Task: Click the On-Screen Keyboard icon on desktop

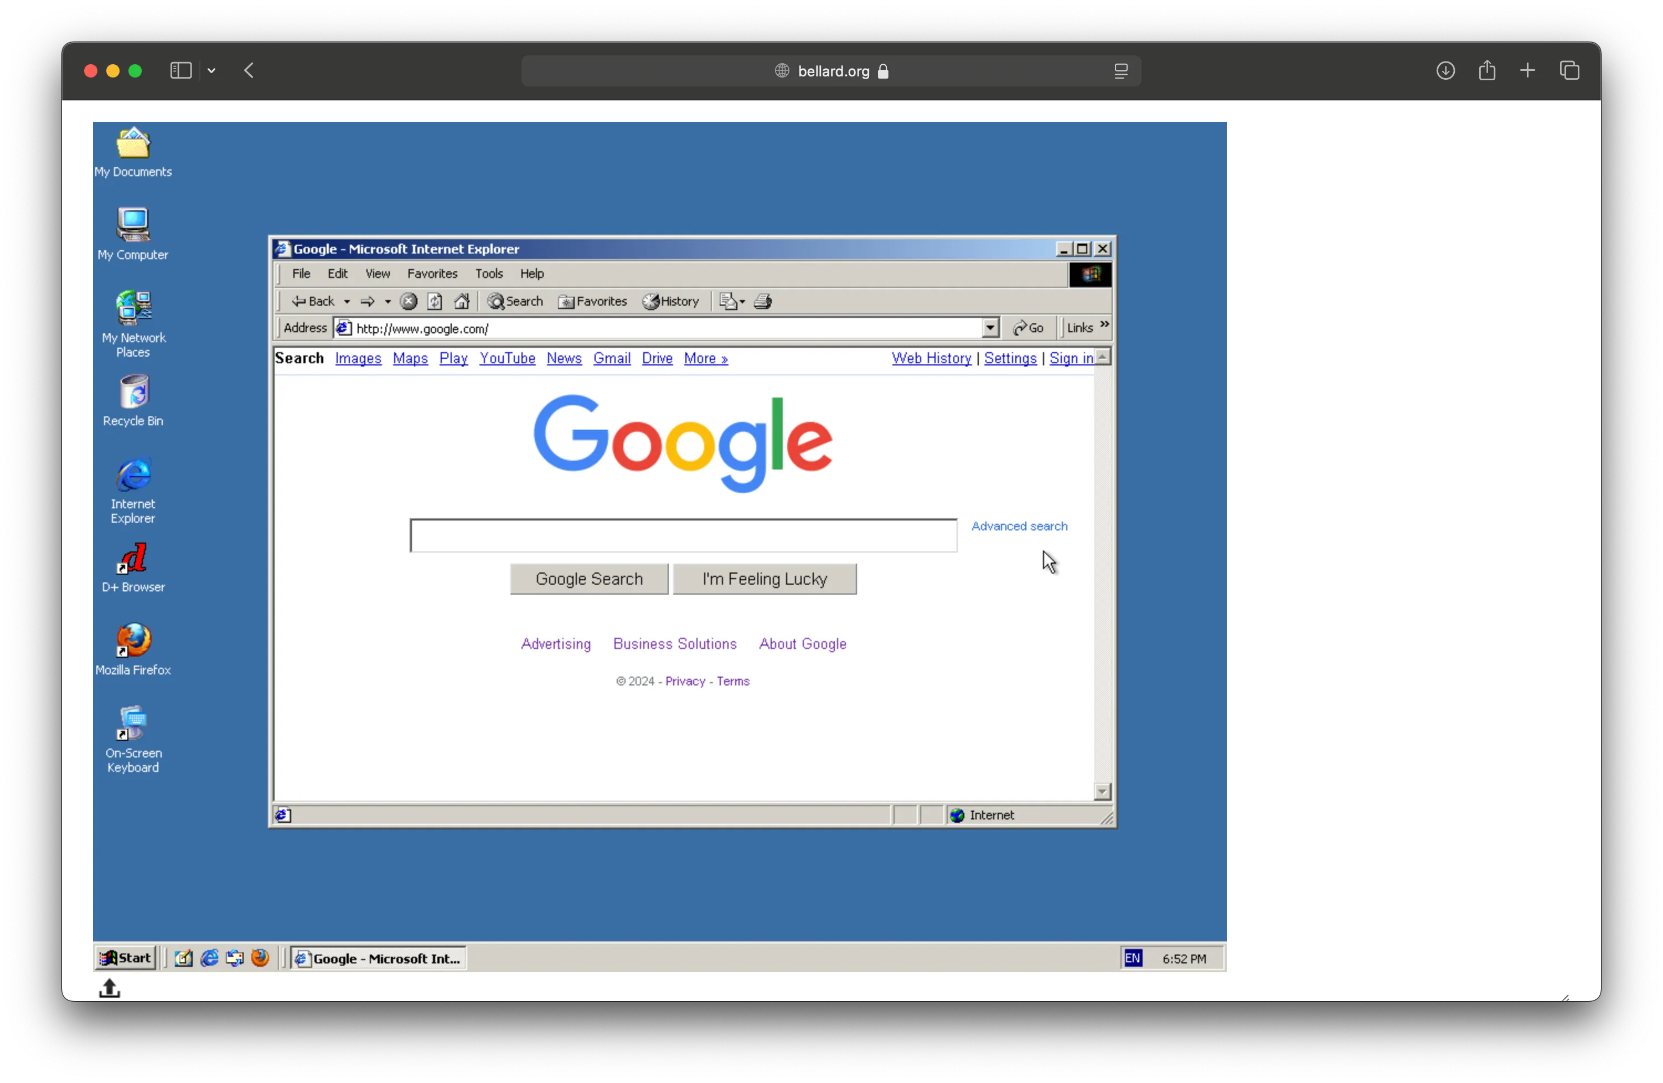Action: coord(132,726)
